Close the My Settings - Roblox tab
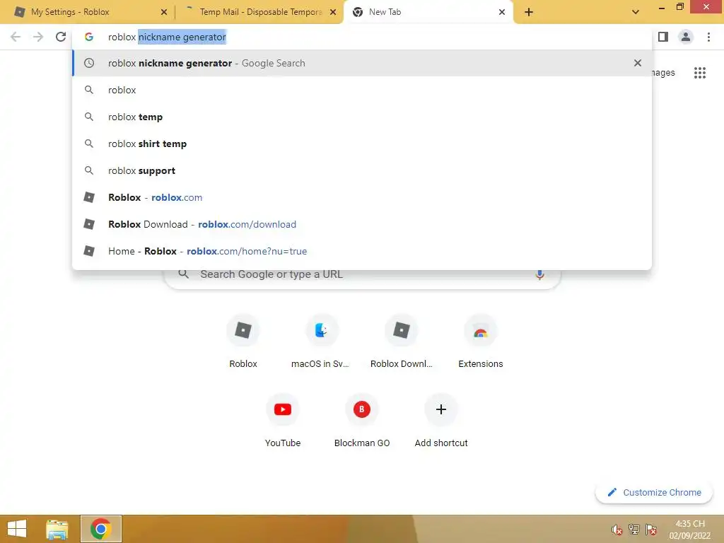The width and height of the screenshot is (724, 543). 164,12
